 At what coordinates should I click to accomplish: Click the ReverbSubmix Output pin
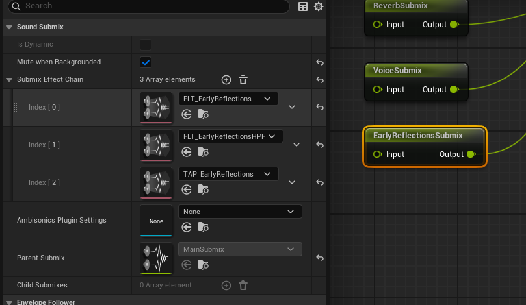coord(454,25)
